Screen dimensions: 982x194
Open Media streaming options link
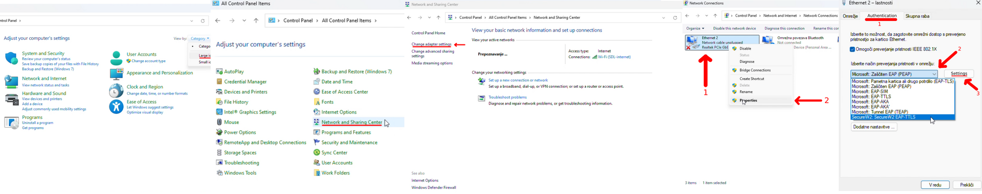tap(432, 63)
